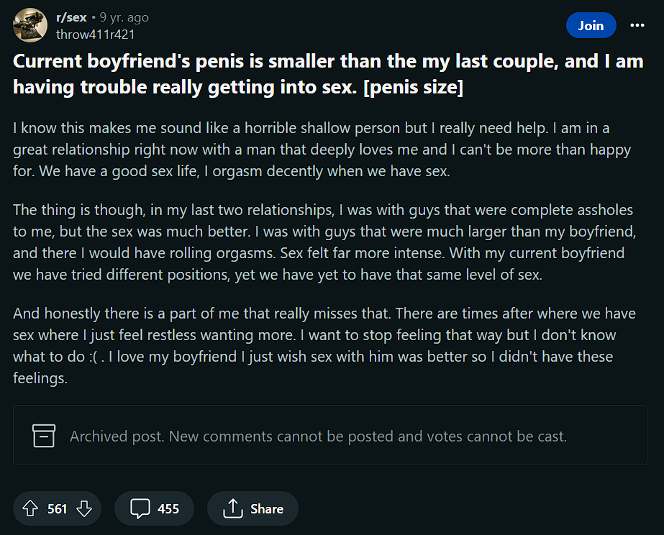Screen dimensions: 664x535
Task: Click the second paragraph starting 'The thing is'
Action: [x=324, y=242]
